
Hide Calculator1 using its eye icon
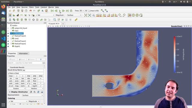[x=8, y=33]
